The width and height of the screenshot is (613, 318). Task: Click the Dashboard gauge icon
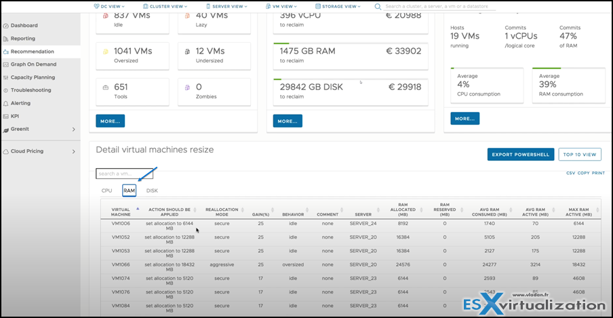(5, 26)
